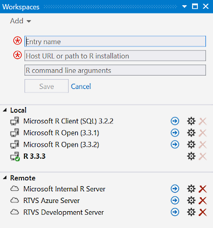Image resolution: width=213 pixels, height=228 pixels.
Task: Click the active connection icon next to R 3.3.3
Action: (15, 156)
